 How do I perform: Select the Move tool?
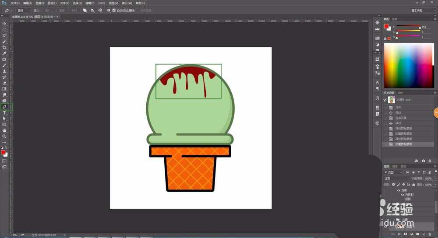pyautogui.click(x=4, y=24)
